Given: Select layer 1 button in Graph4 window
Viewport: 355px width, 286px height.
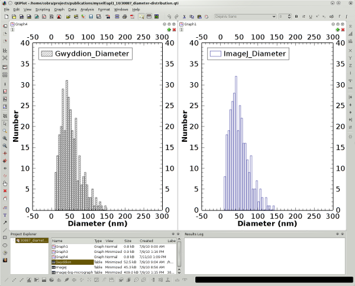Looking at the screenshot, I should pos(12,30).
